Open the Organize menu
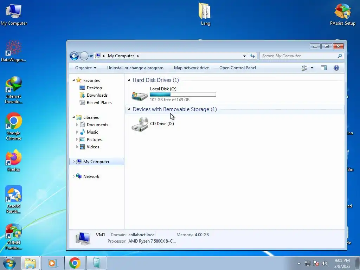The width and height of the screenshot is (360, 270). (x=86, y=68)
